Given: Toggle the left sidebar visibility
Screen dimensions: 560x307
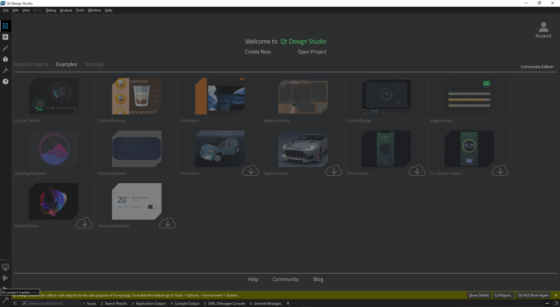Looking at the screenshot, I should pos(15,303).
